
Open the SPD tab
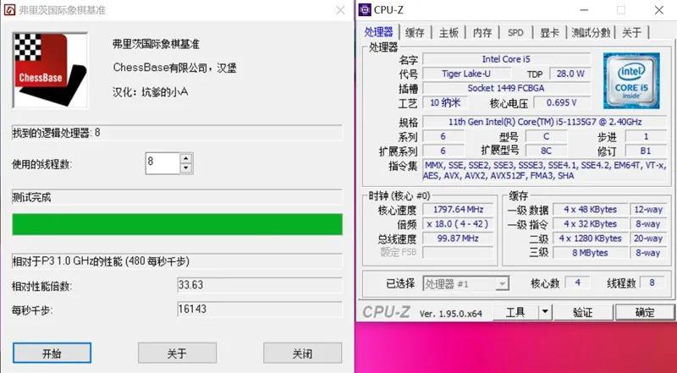[x=515, y=33]
